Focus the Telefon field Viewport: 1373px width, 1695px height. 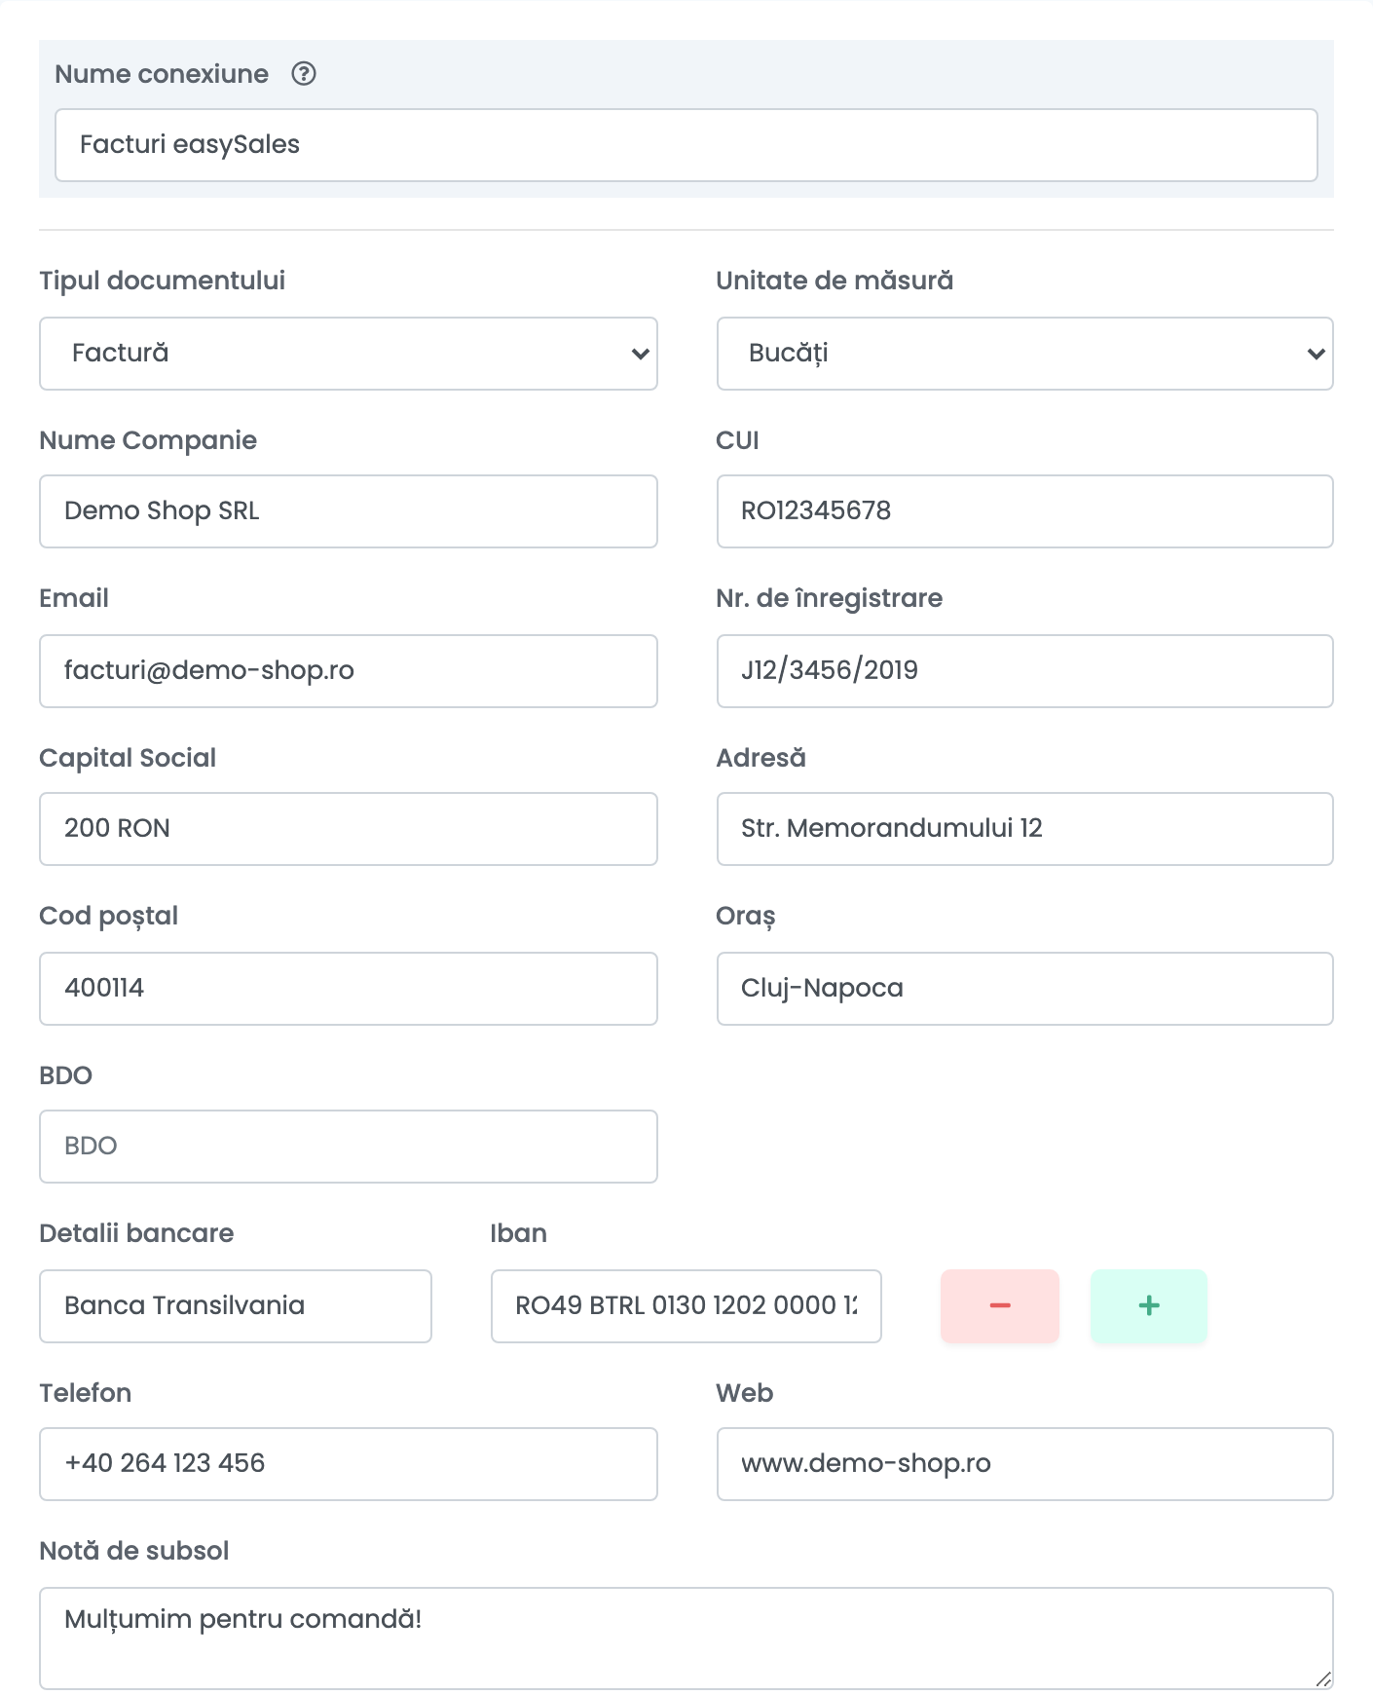349,1464
